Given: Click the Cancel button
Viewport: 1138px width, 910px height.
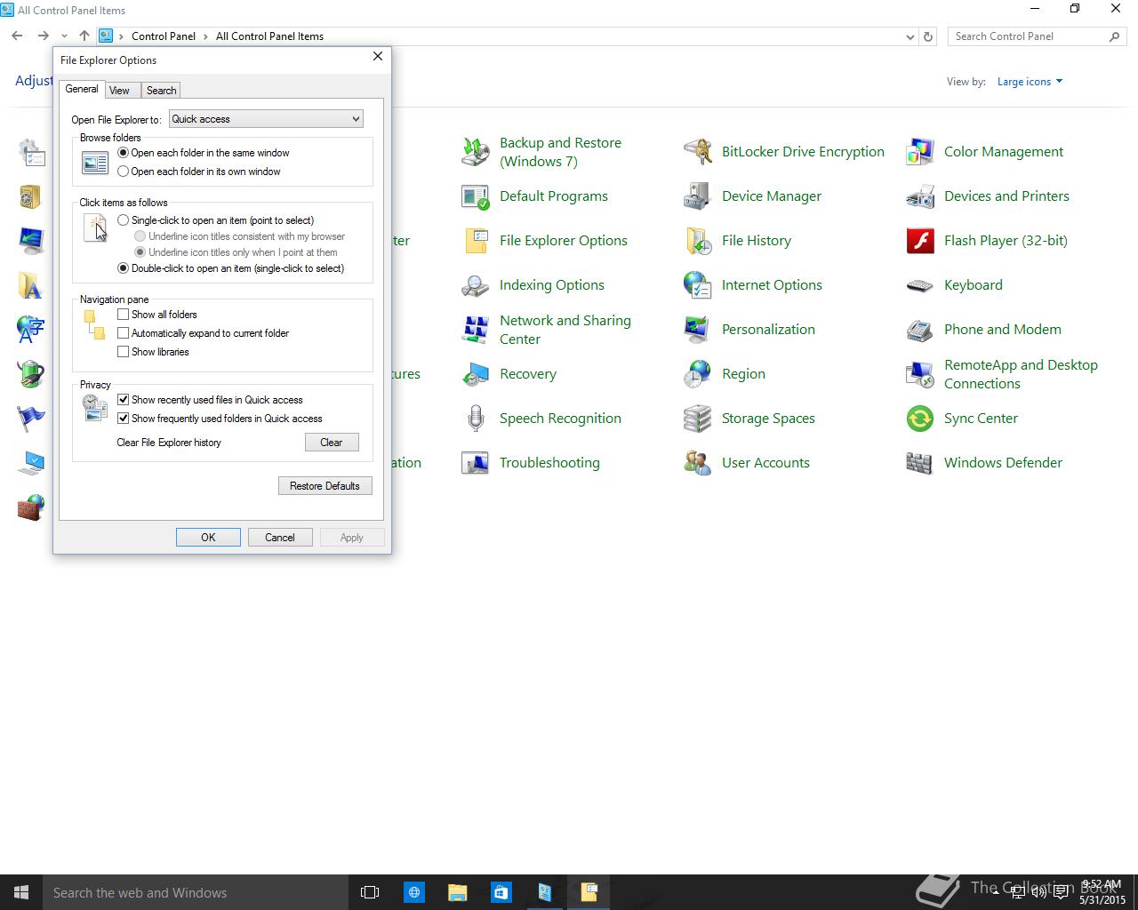Looking at the screenshot, I should pos(280,538).
